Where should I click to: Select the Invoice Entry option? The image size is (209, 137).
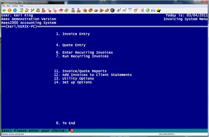pyautogui.click(x=76, y=34)
